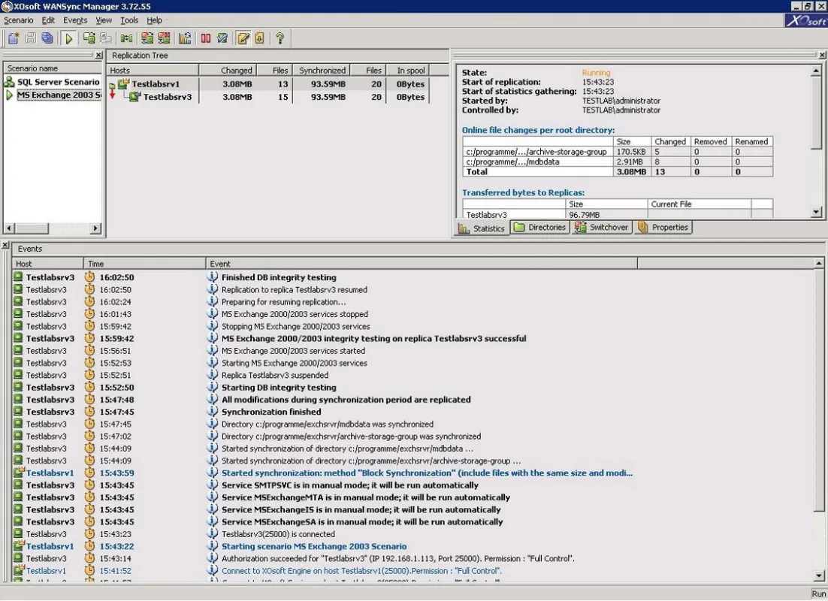Click the red down arrow under the tree
This screenshot has width=828, height=601.
pos(113,95)
